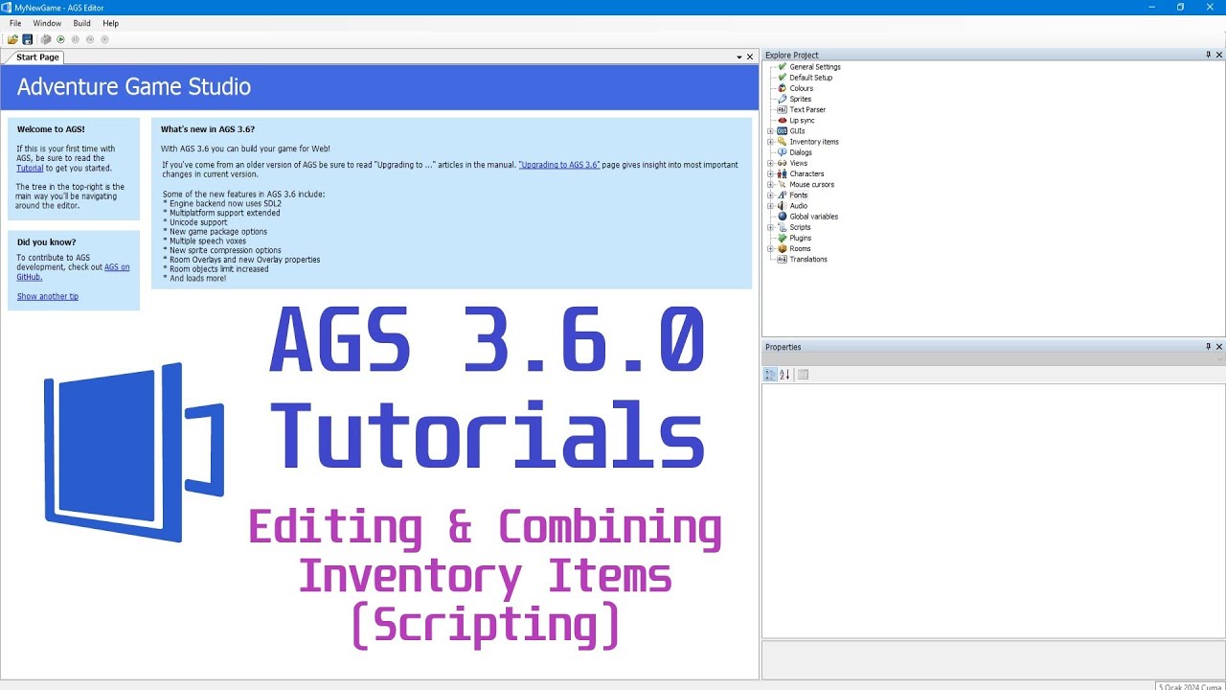Toggle Categorized view in Properties panel
The height and width of the screenshot is (690, 1226).
click(x=770, y=375)
